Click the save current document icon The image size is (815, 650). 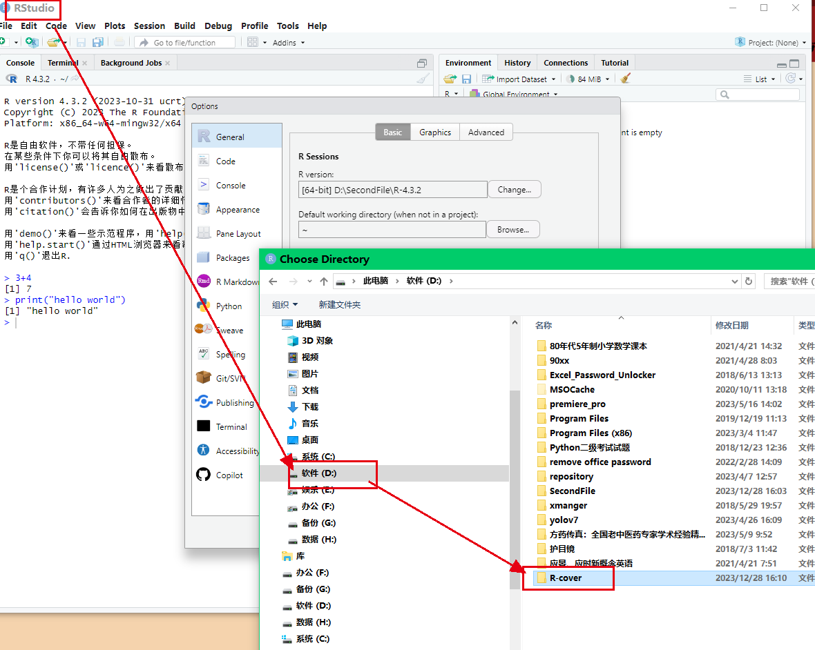[81, 42]
